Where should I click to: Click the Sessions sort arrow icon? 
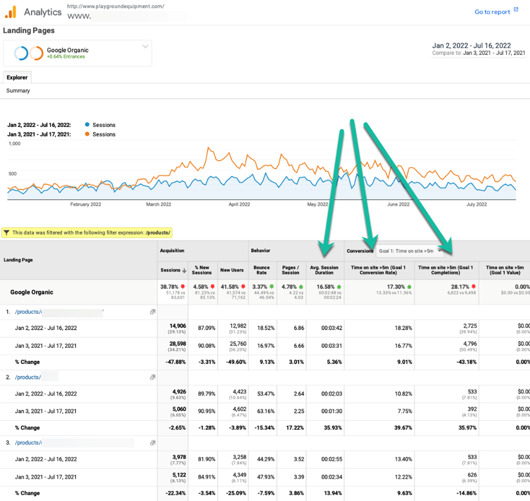(x=184, y=270)
